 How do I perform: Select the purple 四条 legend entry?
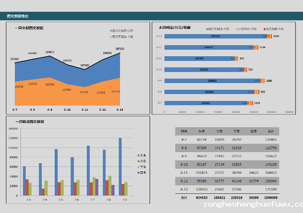pyautogui.click(x=142, y=173)
